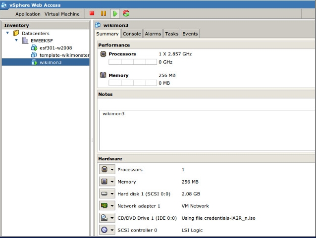
Task: Select the Datacenters tree label
Action: [x=36, y=34]
